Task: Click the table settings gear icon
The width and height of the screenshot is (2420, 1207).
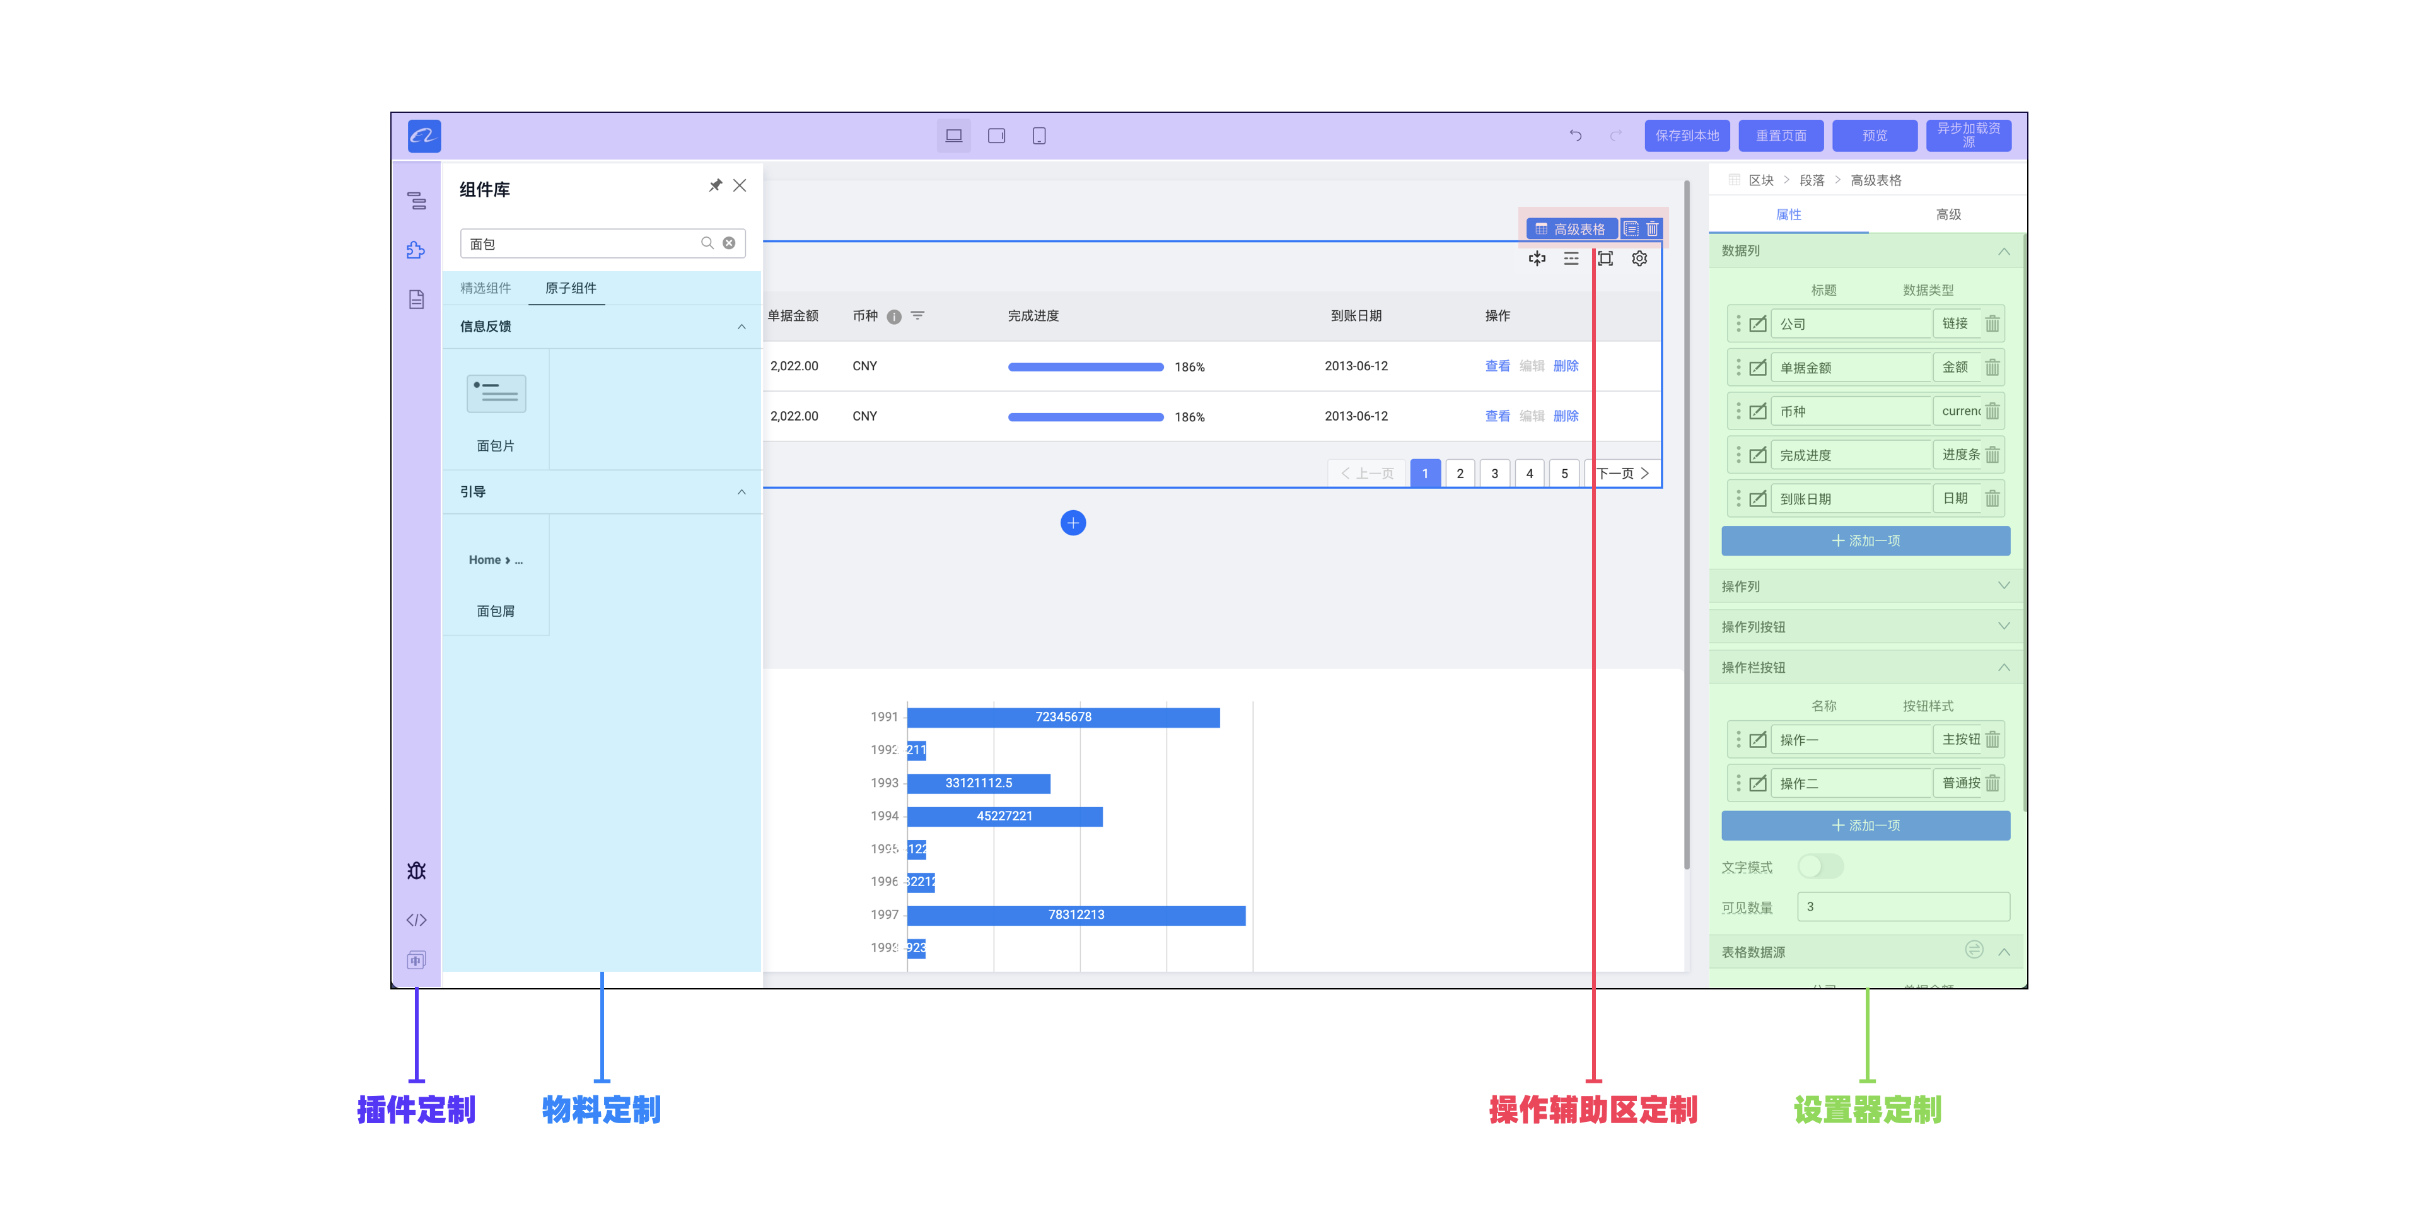Action: pyautogui.click(x=1639, y=259)
